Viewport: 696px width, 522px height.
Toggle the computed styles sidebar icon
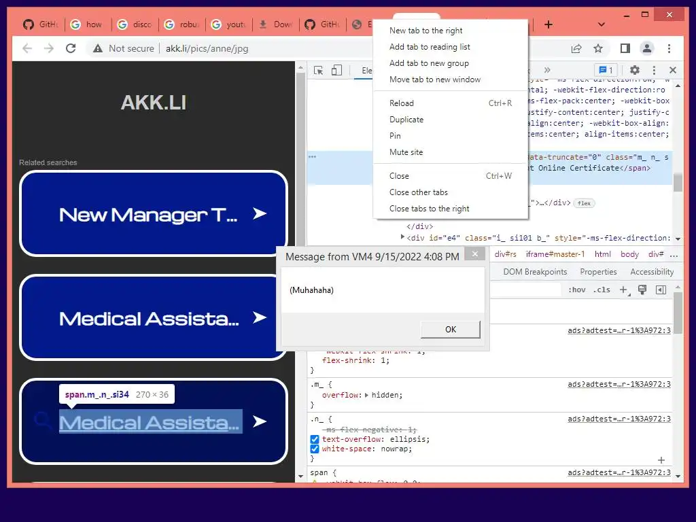point(661,290)
